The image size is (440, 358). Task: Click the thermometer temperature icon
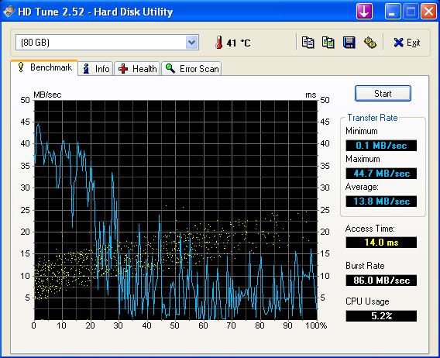point(219,43)
